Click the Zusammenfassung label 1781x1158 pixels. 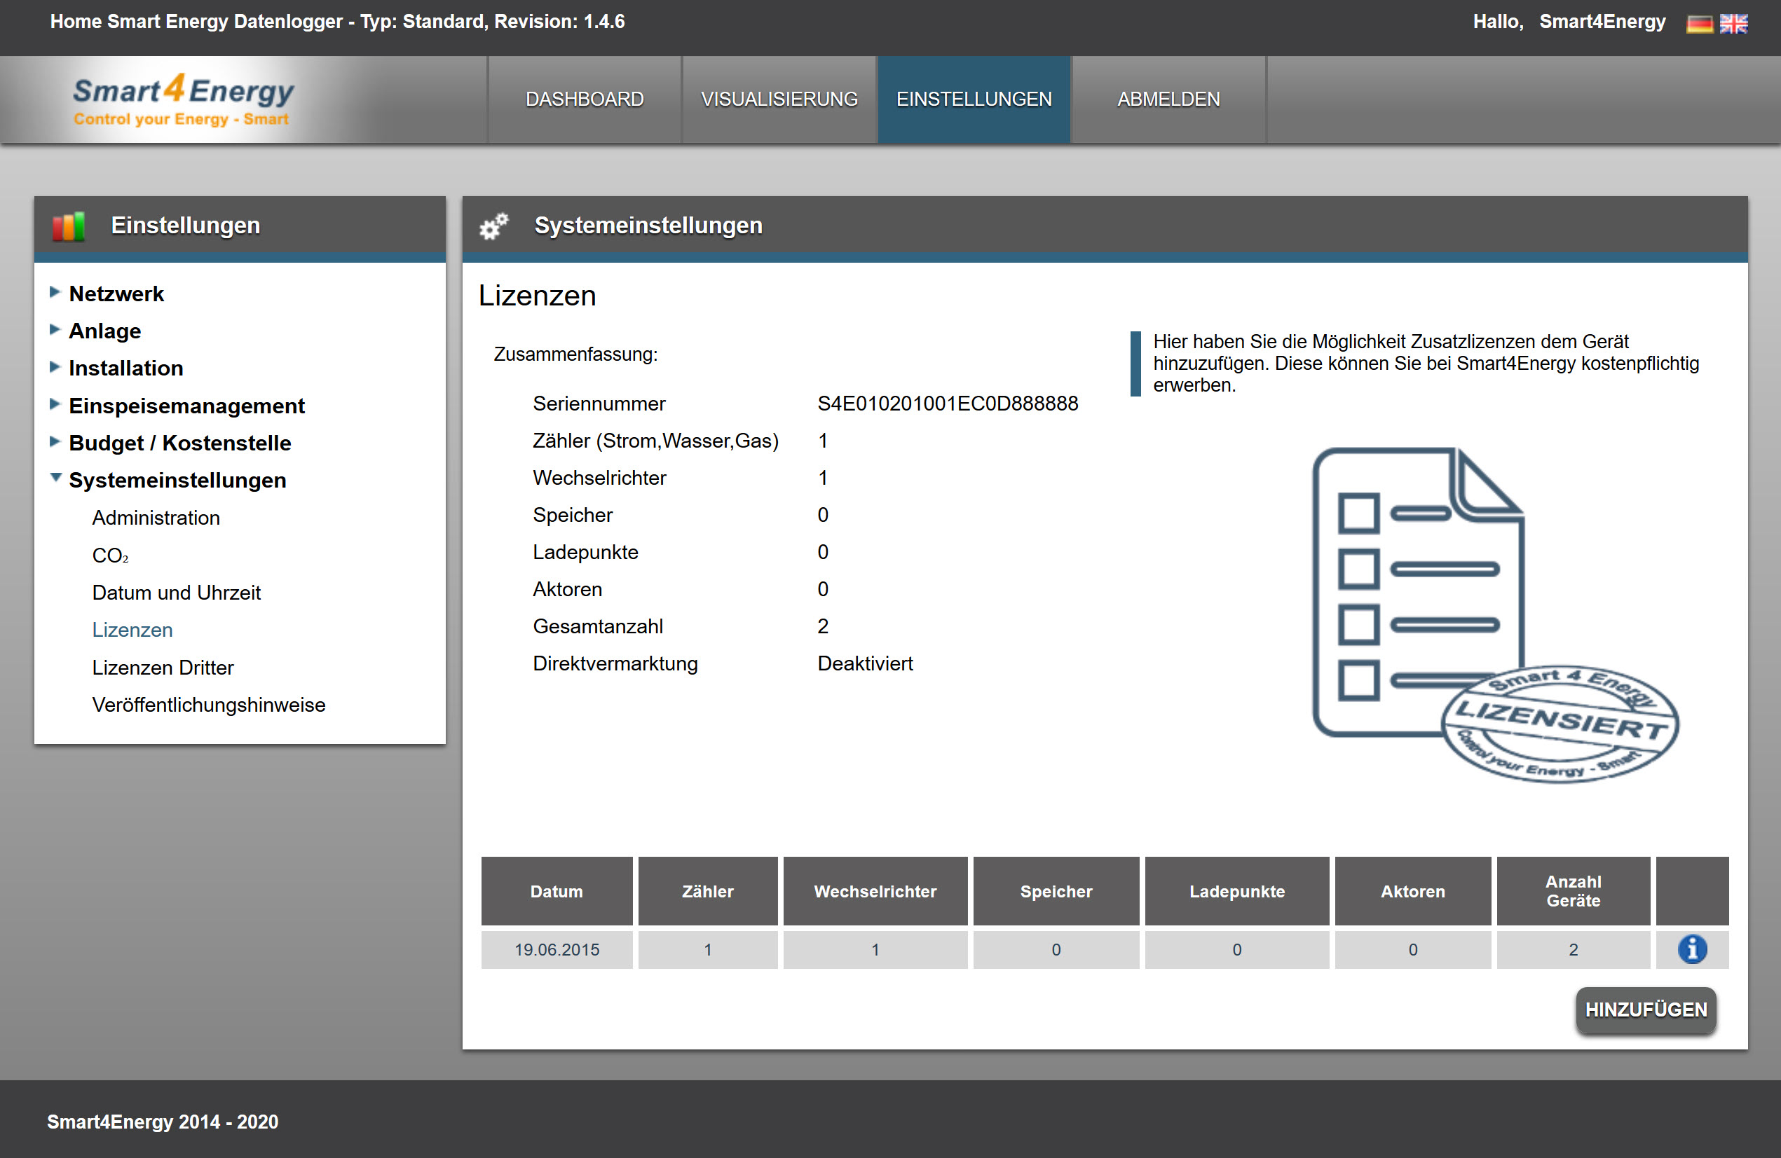(575, 354)
